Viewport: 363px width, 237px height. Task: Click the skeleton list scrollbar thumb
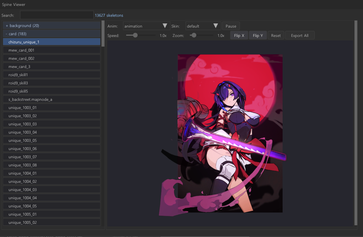pyautogui.click(x=103, y=34)
